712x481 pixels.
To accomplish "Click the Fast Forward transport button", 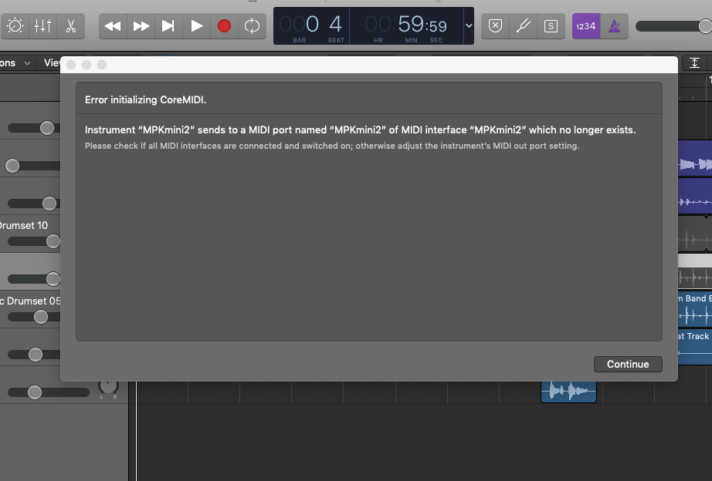I will [x=141, y=26].
